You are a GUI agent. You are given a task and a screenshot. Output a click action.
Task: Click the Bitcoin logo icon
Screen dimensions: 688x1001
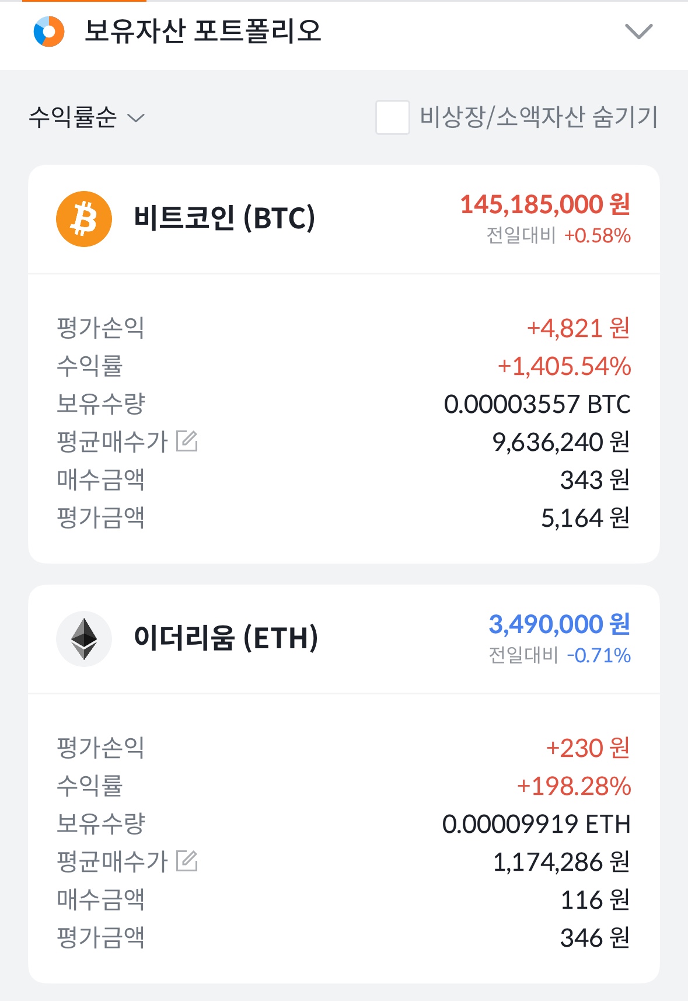pos(84,219)
